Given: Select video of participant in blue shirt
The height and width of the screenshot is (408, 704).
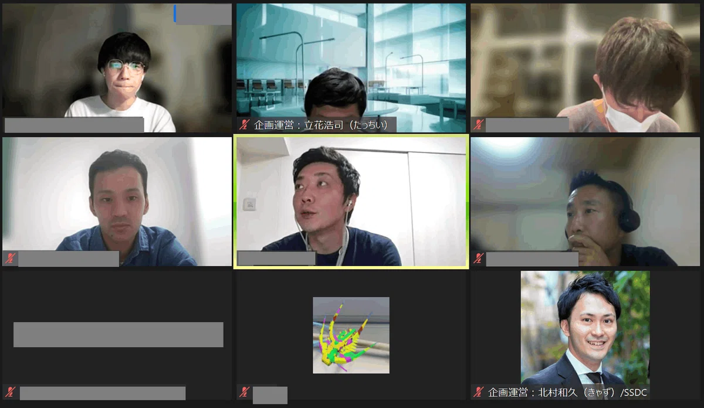Looking at the screenshot, I should click(117, 202).
